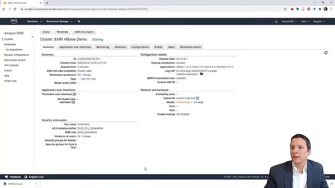
Task: Open Events in the EMR sidebar
Action: pos(8,70)
